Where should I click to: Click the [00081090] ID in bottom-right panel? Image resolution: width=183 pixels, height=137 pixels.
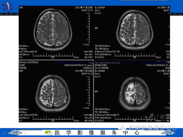pos(101,65)
